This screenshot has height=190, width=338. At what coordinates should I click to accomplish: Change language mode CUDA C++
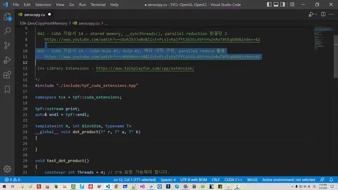point(233,179)
